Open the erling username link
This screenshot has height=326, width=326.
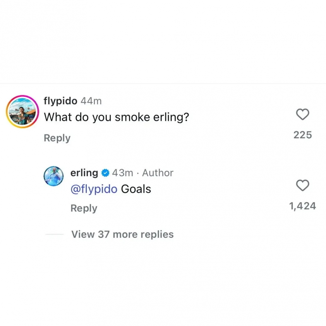coord(84,173)
